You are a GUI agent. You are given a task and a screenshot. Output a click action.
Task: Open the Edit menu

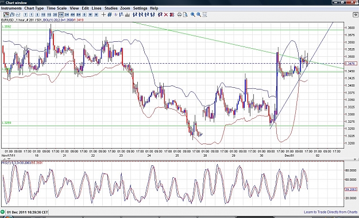pos(85,8)
